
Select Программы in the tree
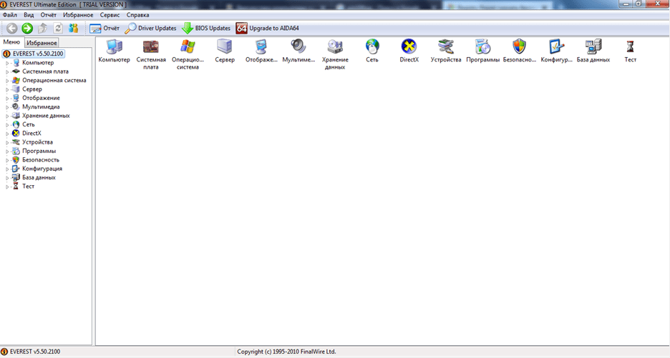39,151
